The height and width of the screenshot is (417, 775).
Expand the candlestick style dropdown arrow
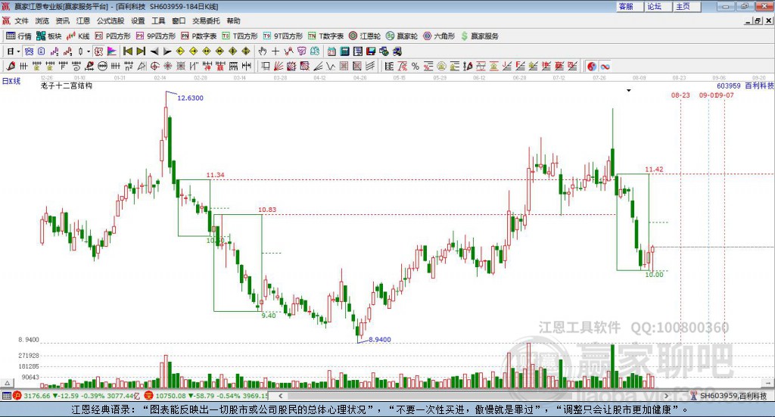tap(89, 51)
